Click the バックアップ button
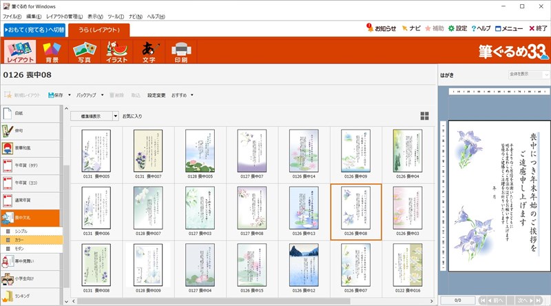The width and height of the screenshot is (551, 306). coord(86,95)
